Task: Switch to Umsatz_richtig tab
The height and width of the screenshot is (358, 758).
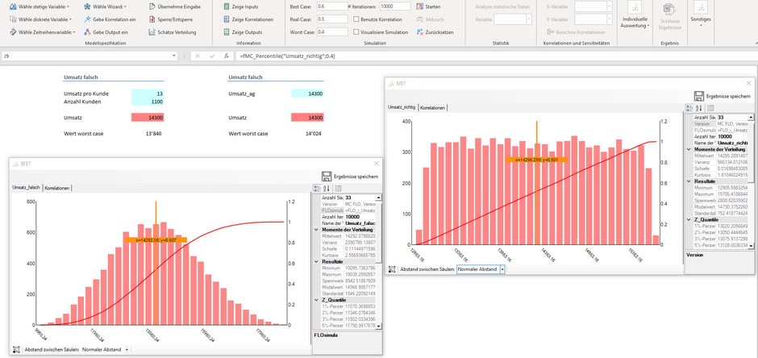Action: tap(402, 107)
